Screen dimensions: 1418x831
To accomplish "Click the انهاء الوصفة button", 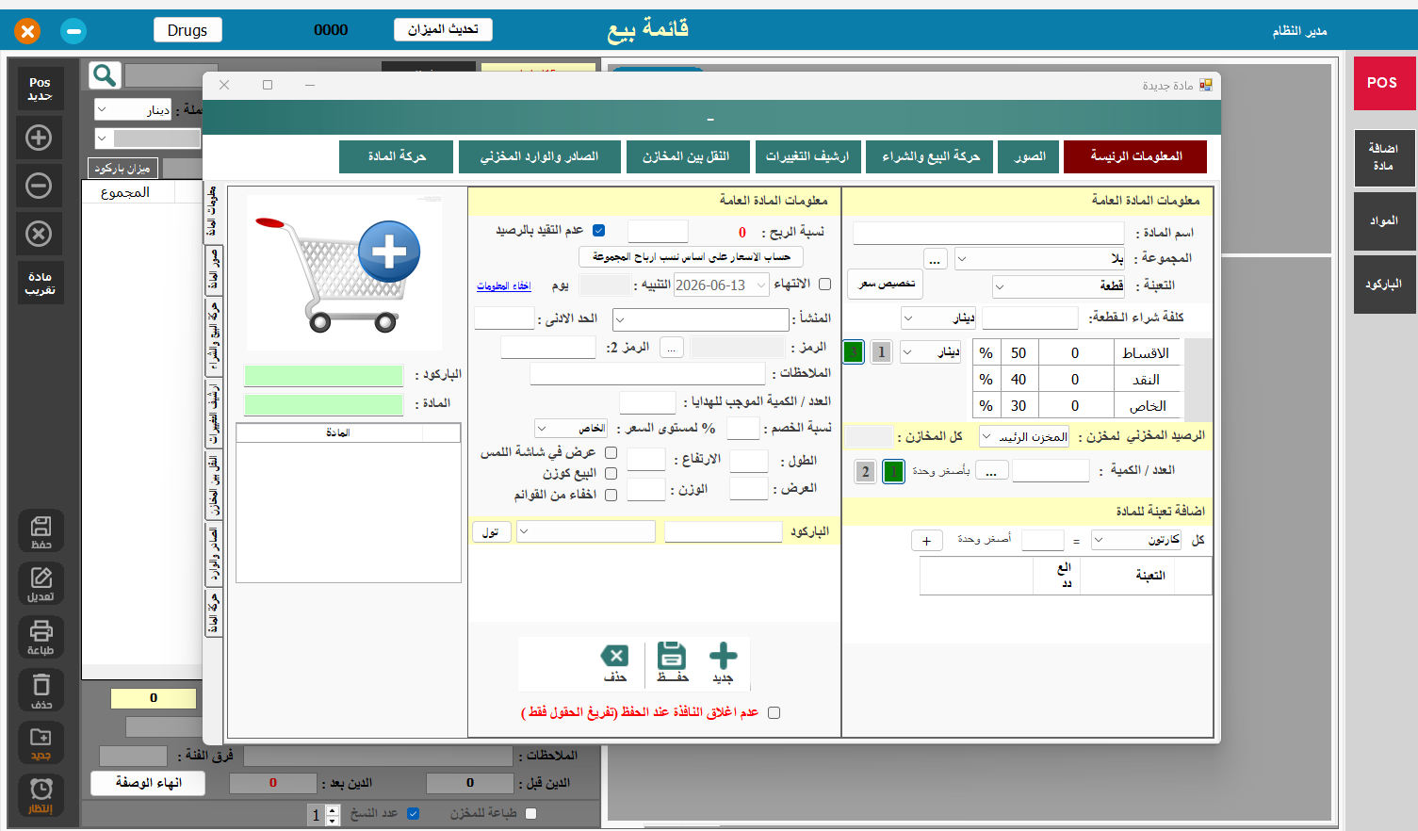I will click(x=148, y=783).
